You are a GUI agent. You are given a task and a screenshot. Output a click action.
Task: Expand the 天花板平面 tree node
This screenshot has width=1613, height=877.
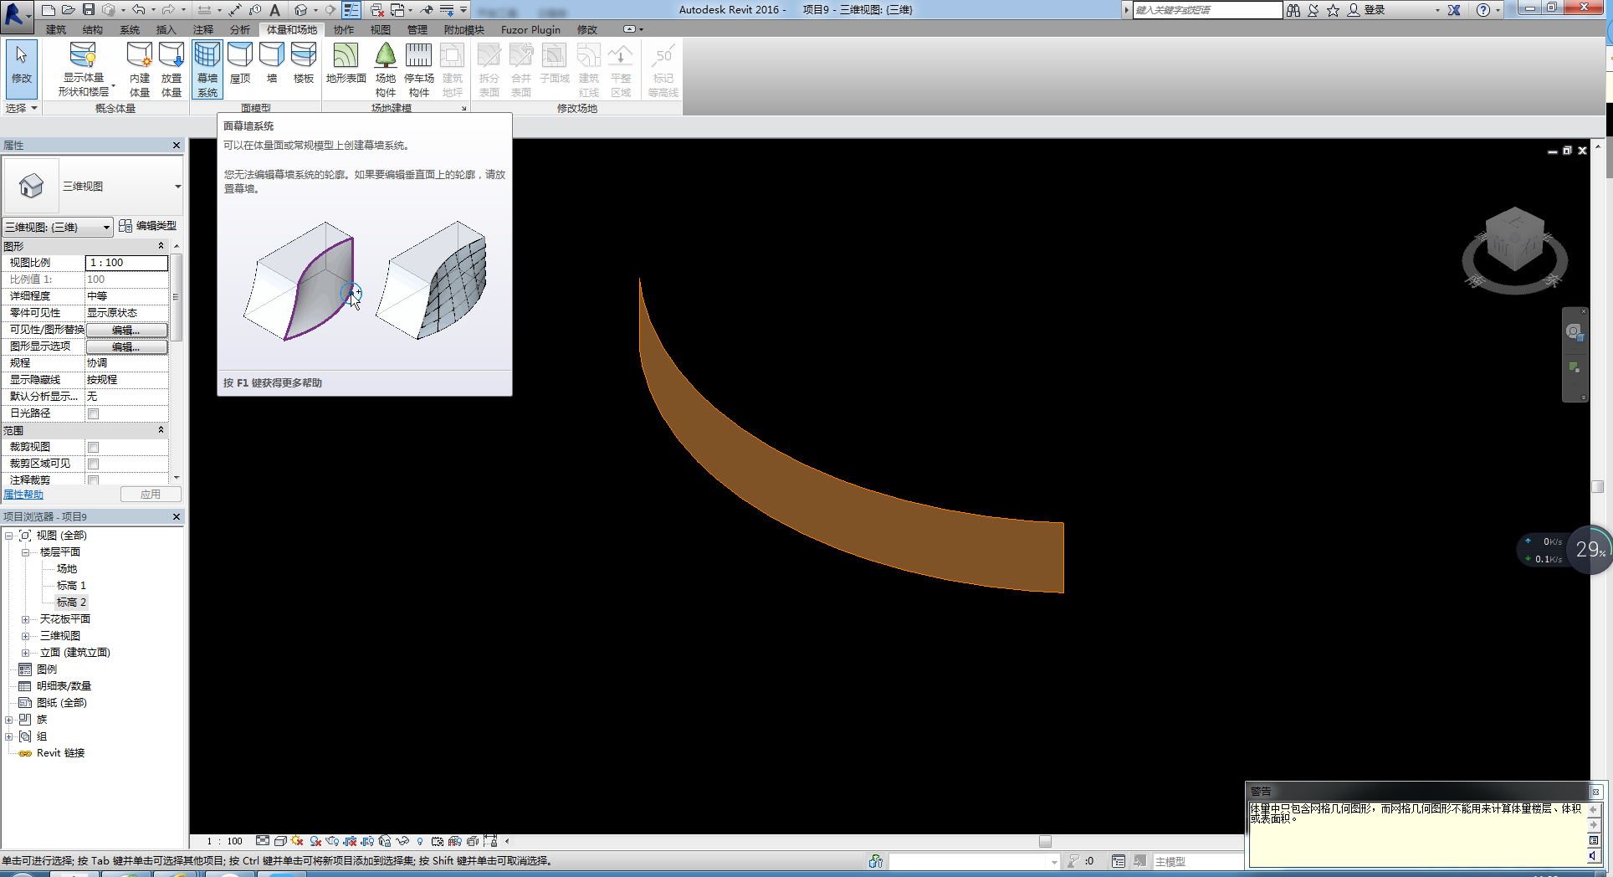25,619
